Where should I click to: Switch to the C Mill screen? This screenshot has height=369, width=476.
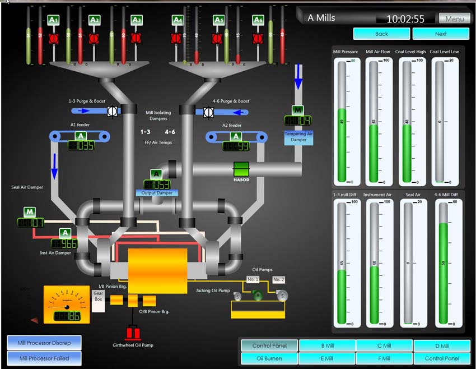[x=384, y=345]
